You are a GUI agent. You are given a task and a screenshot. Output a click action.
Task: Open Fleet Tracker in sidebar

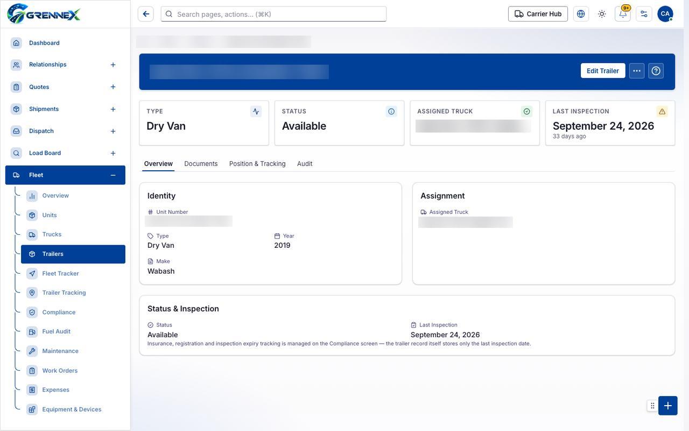pos(60,274)
